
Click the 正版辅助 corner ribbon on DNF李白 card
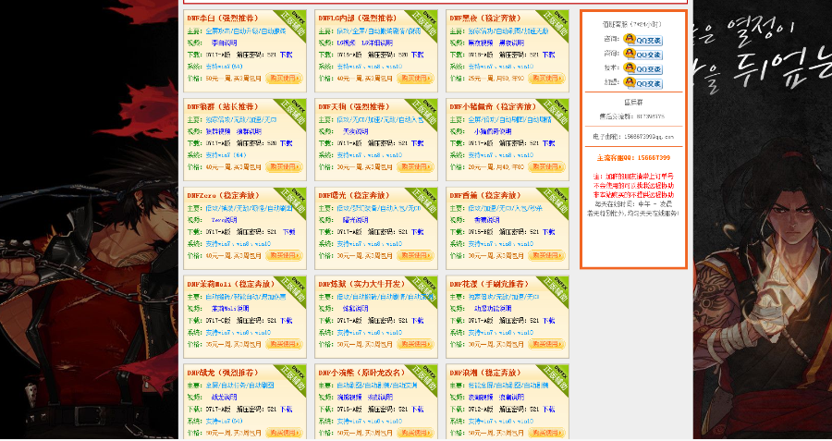coord(293,23)
